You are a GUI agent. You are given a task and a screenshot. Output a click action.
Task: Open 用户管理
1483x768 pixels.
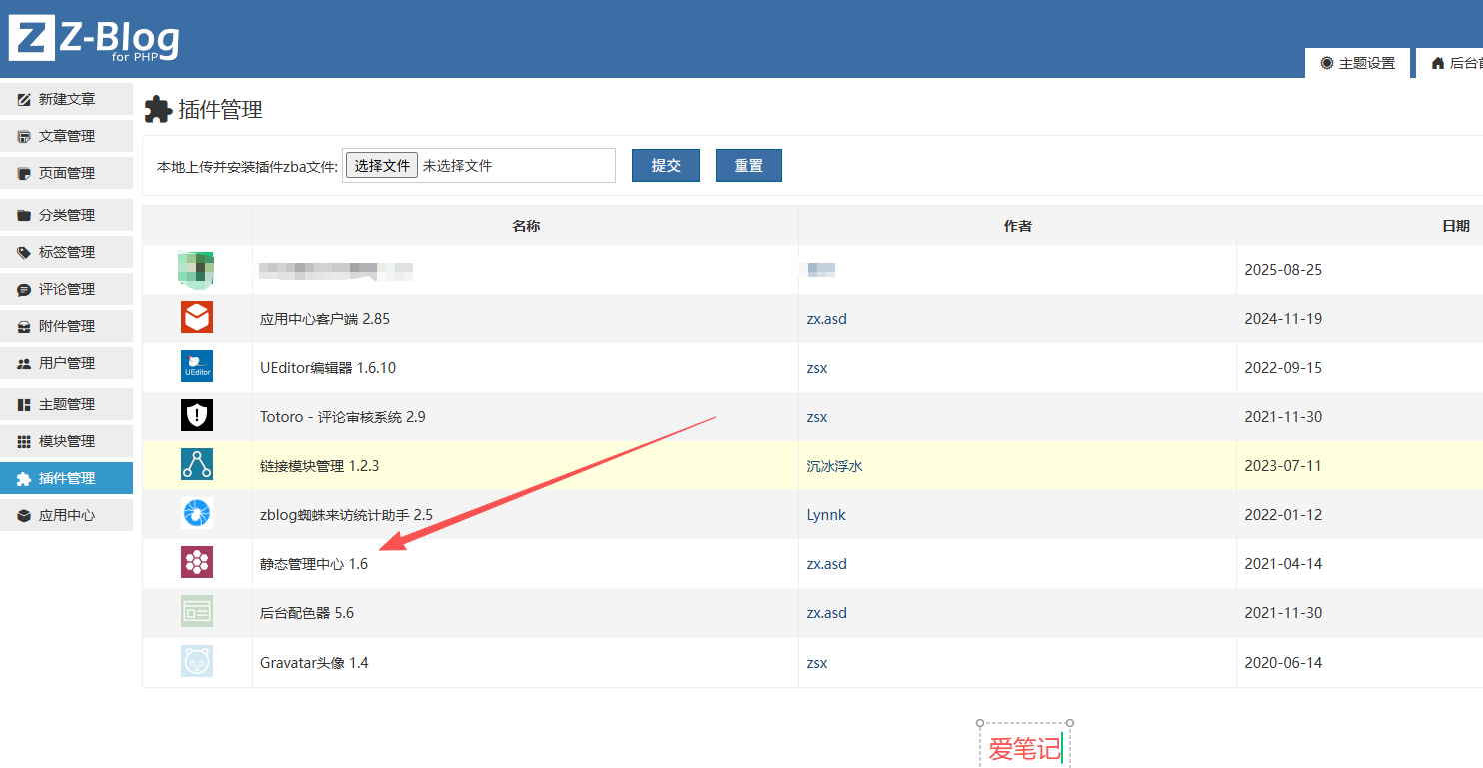[66, 363]
